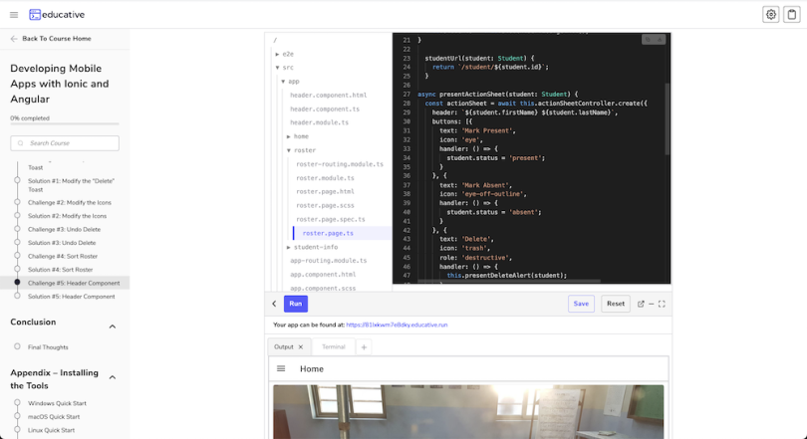This screenshot has height=439, width=807.
Task: Toggle completion circle for Challenge #5
Action: pyautogui.click(x=17, y=283)
